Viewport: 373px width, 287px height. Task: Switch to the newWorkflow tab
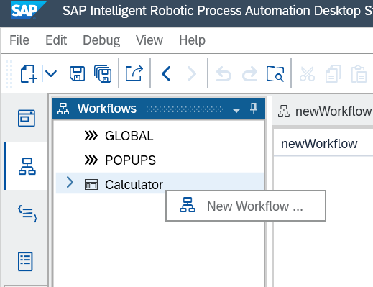(x=325, y=111)
